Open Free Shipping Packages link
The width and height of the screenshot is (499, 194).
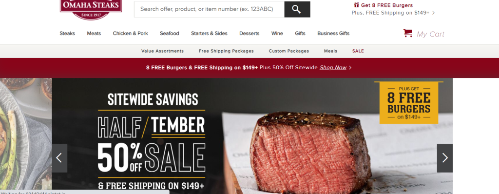point(226,51)
